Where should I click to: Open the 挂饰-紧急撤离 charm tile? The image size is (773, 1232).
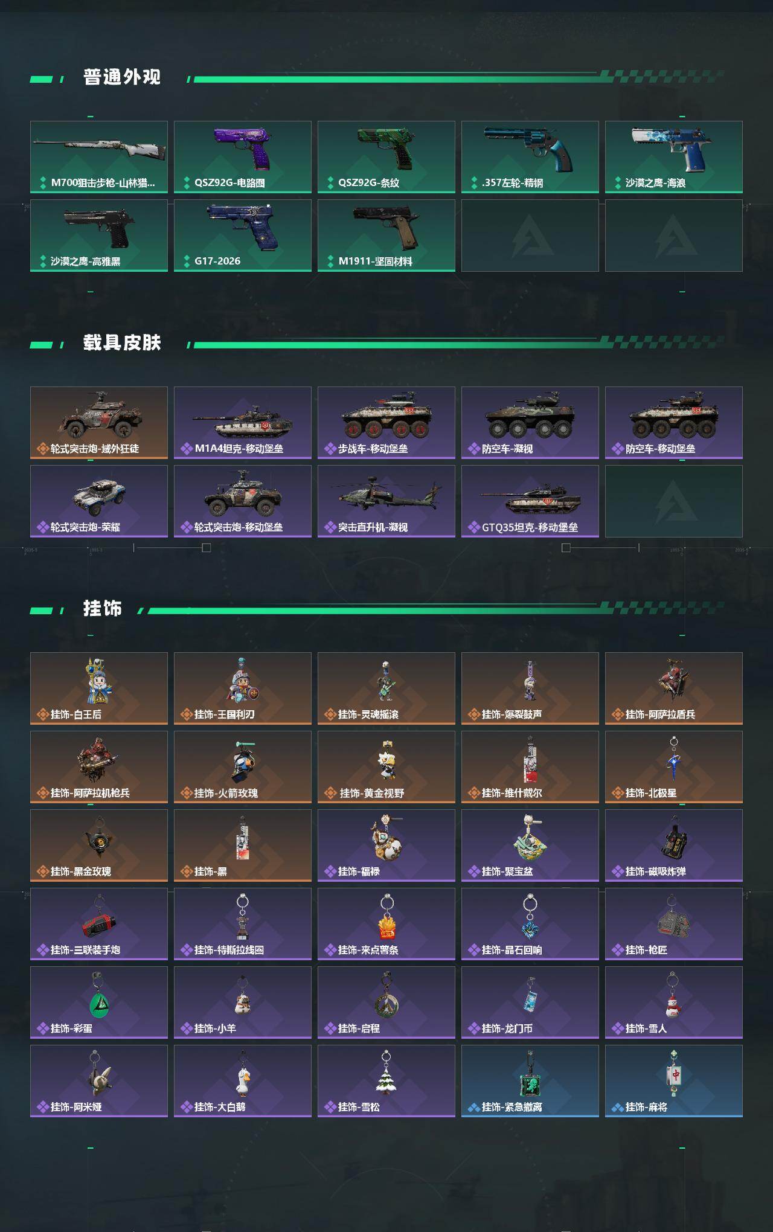[x=530, y=1081]
